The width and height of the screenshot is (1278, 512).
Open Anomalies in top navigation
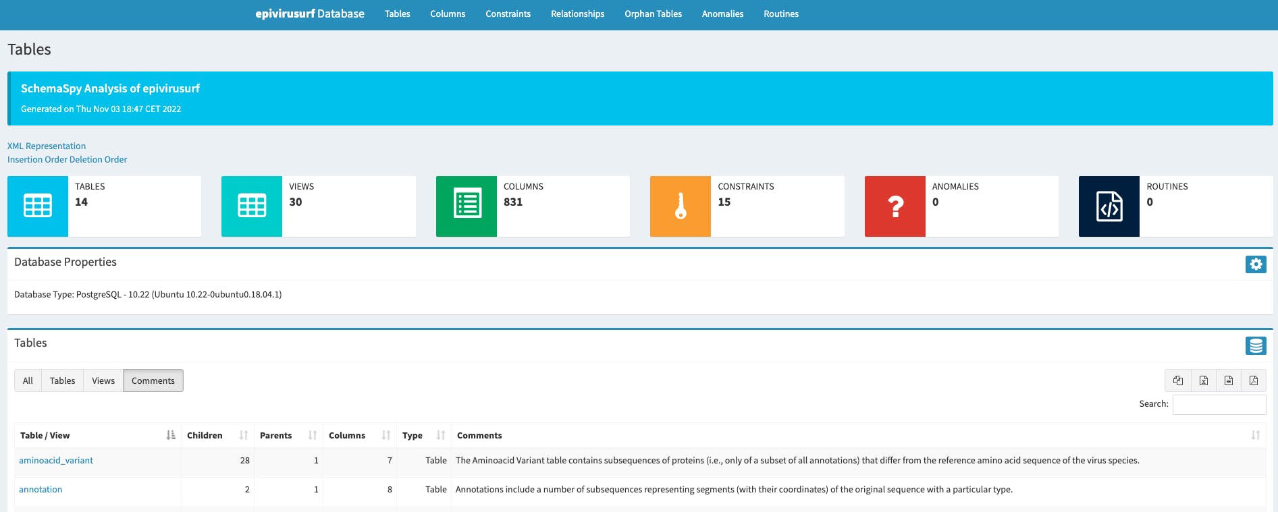(722, 13)
